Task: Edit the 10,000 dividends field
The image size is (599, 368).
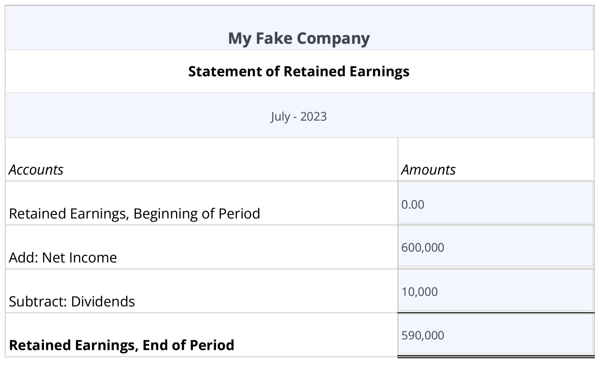Action: pyautogui.click(x=496, y=290)
